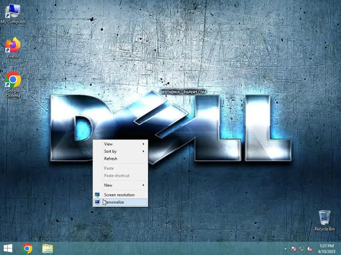
Task: Choose Refresh in the context menu
Action: point(121,159)
